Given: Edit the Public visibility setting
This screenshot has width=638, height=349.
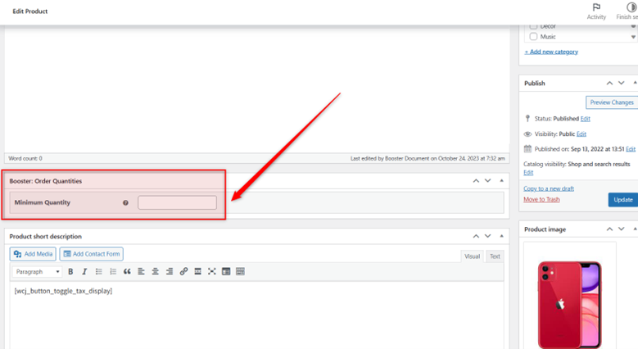Looking at the screenshot, I should (x=581, y=134).
